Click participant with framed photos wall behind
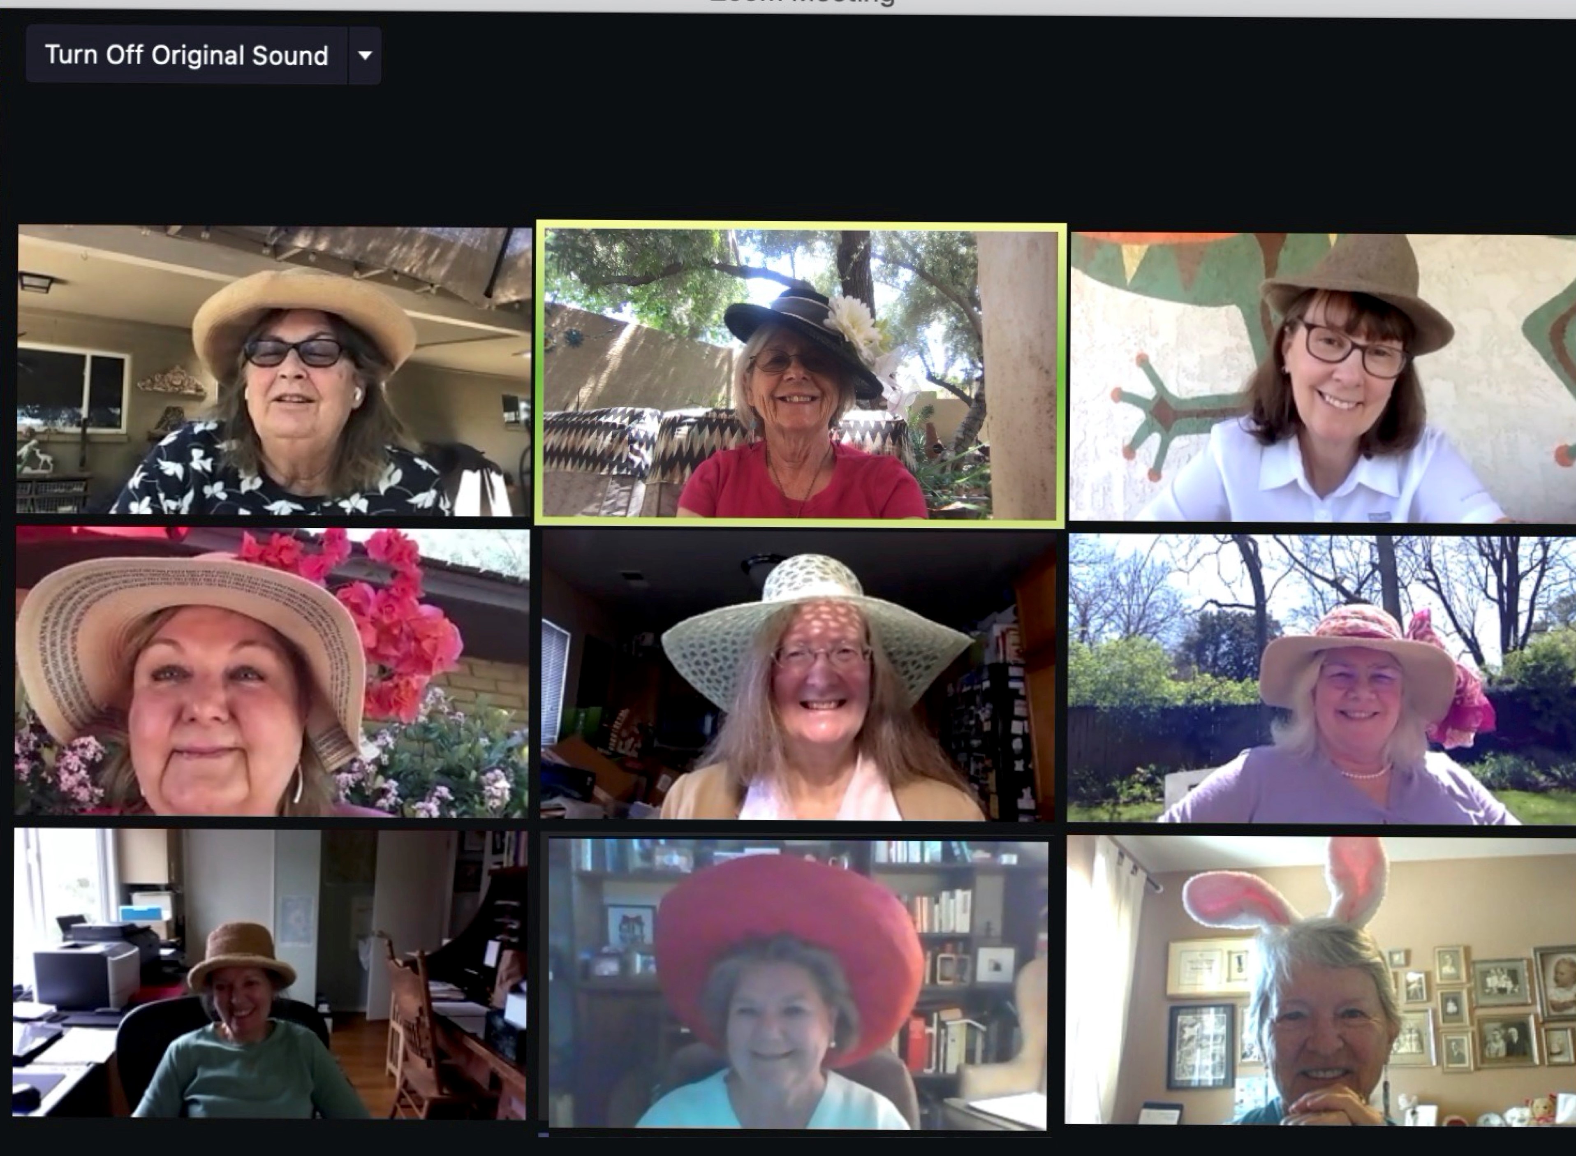The width and height of the screenshot is (1576, 1156). point(1320,980)
